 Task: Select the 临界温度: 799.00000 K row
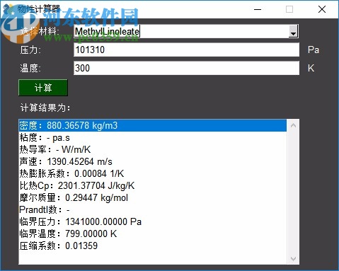(153, 233)
